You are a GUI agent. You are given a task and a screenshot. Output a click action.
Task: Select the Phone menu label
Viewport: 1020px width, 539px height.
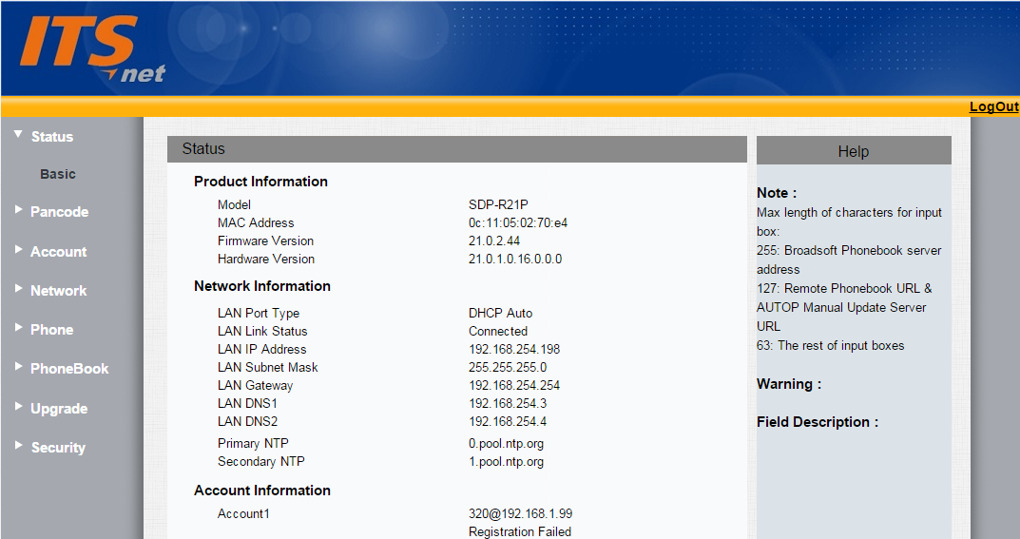(x=51, y=330)
